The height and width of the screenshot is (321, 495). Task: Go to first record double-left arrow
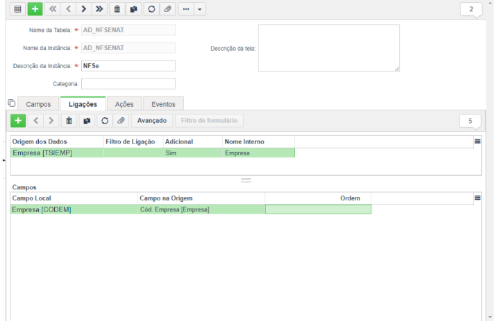click(53, 9)
